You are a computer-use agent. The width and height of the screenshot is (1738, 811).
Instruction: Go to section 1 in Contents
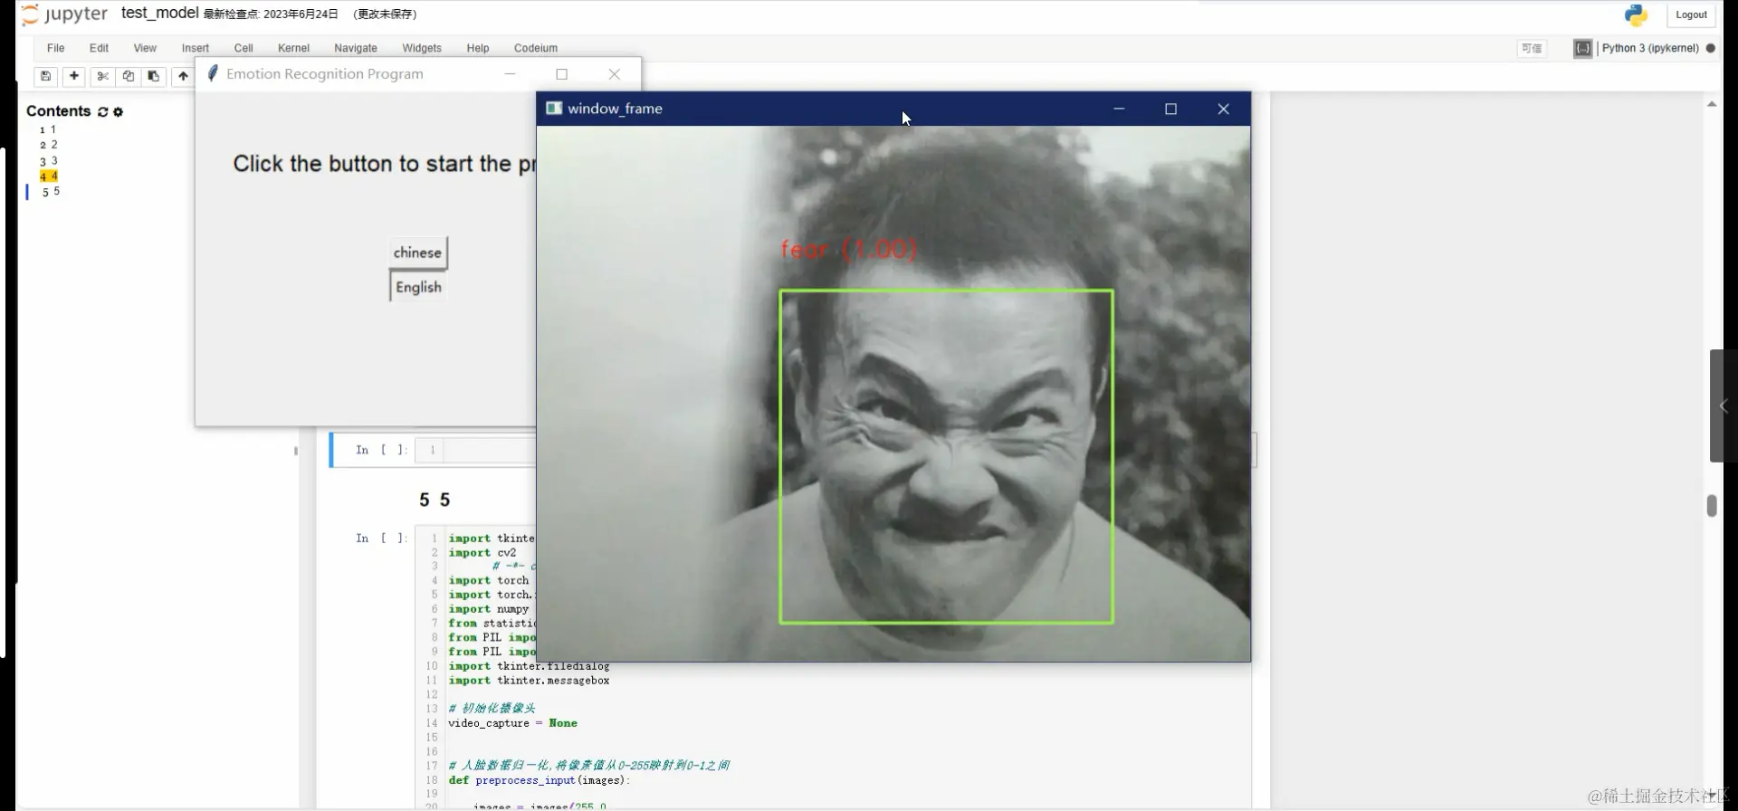(48, 129)
